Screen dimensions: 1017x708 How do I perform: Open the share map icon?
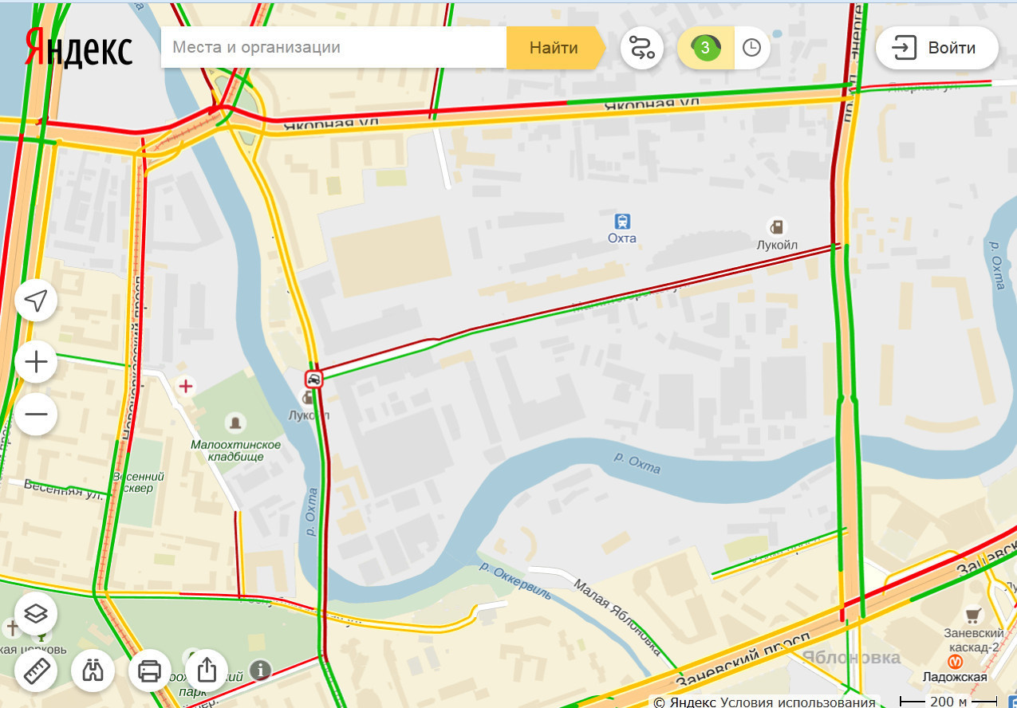206,669
